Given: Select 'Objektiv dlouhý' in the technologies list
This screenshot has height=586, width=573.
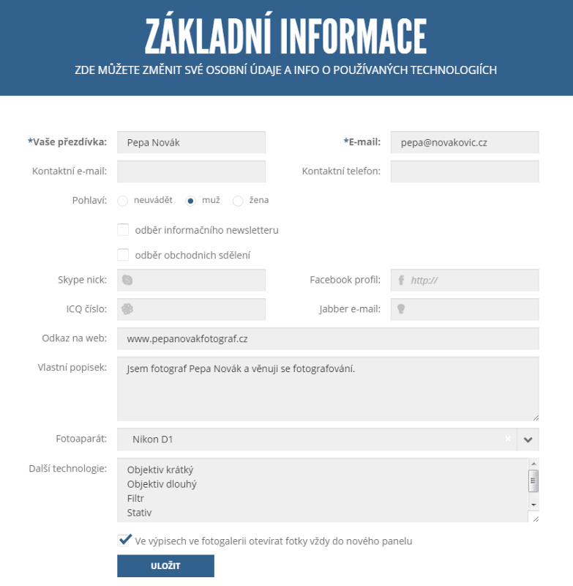Looking at the screenshot, I should [x=162, y=484].
